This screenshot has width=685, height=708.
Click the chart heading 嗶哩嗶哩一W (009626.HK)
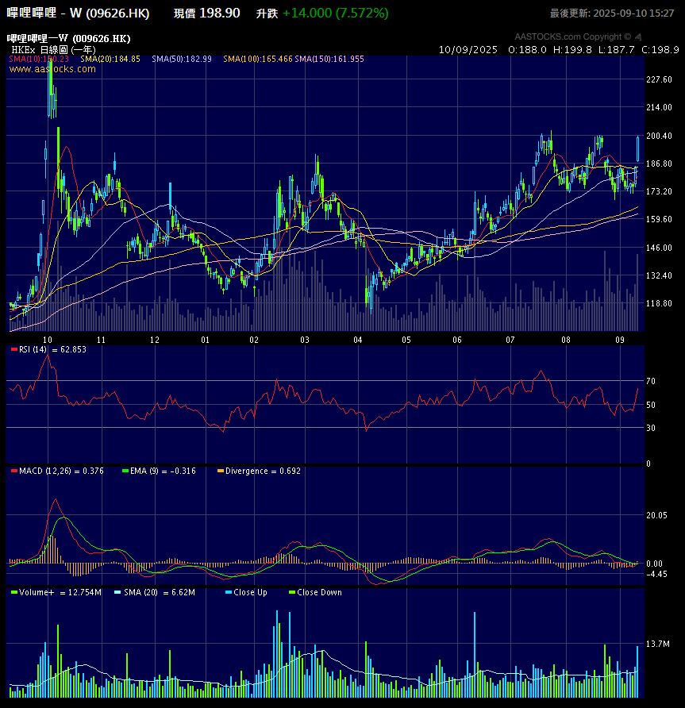[x=68, y=38]
